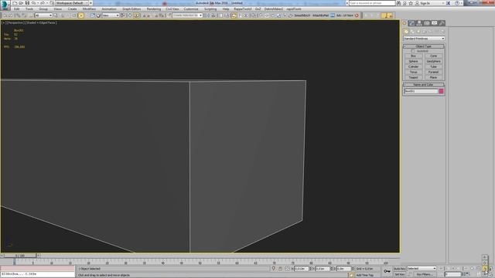Open the Help menu
Screen dimensions: 495x278
pos(226,9)
